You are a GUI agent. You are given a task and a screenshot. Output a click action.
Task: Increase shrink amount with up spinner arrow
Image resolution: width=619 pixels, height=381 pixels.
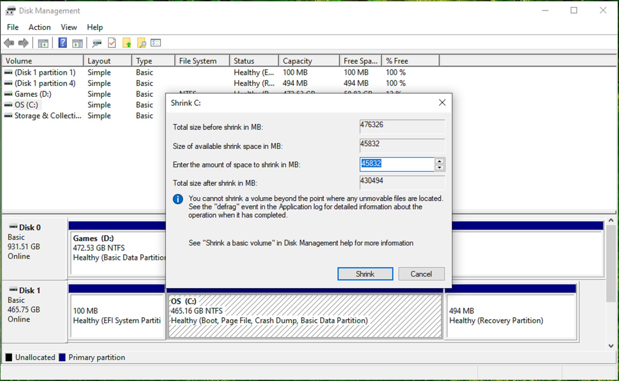pyautogui.click(x=439, y=161)
